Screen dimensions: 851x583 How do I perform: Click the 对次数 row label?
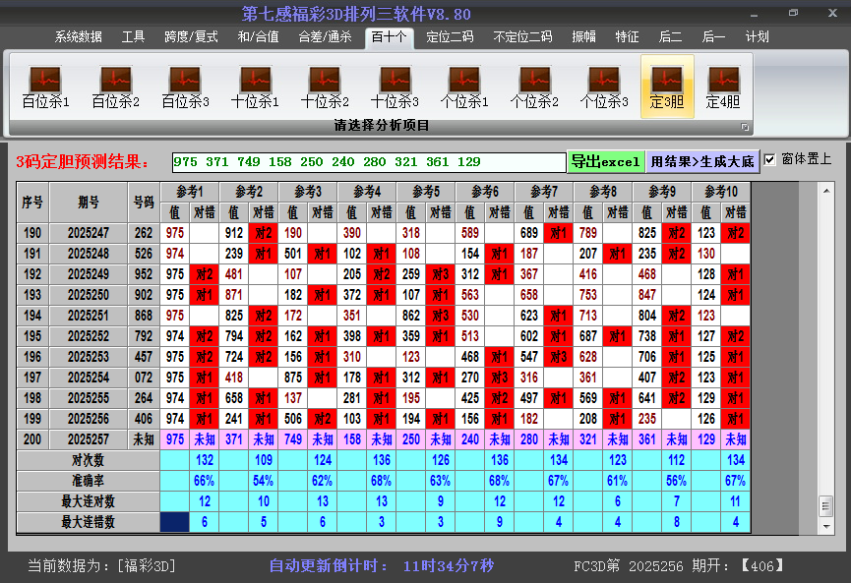(x=88, y=460)
